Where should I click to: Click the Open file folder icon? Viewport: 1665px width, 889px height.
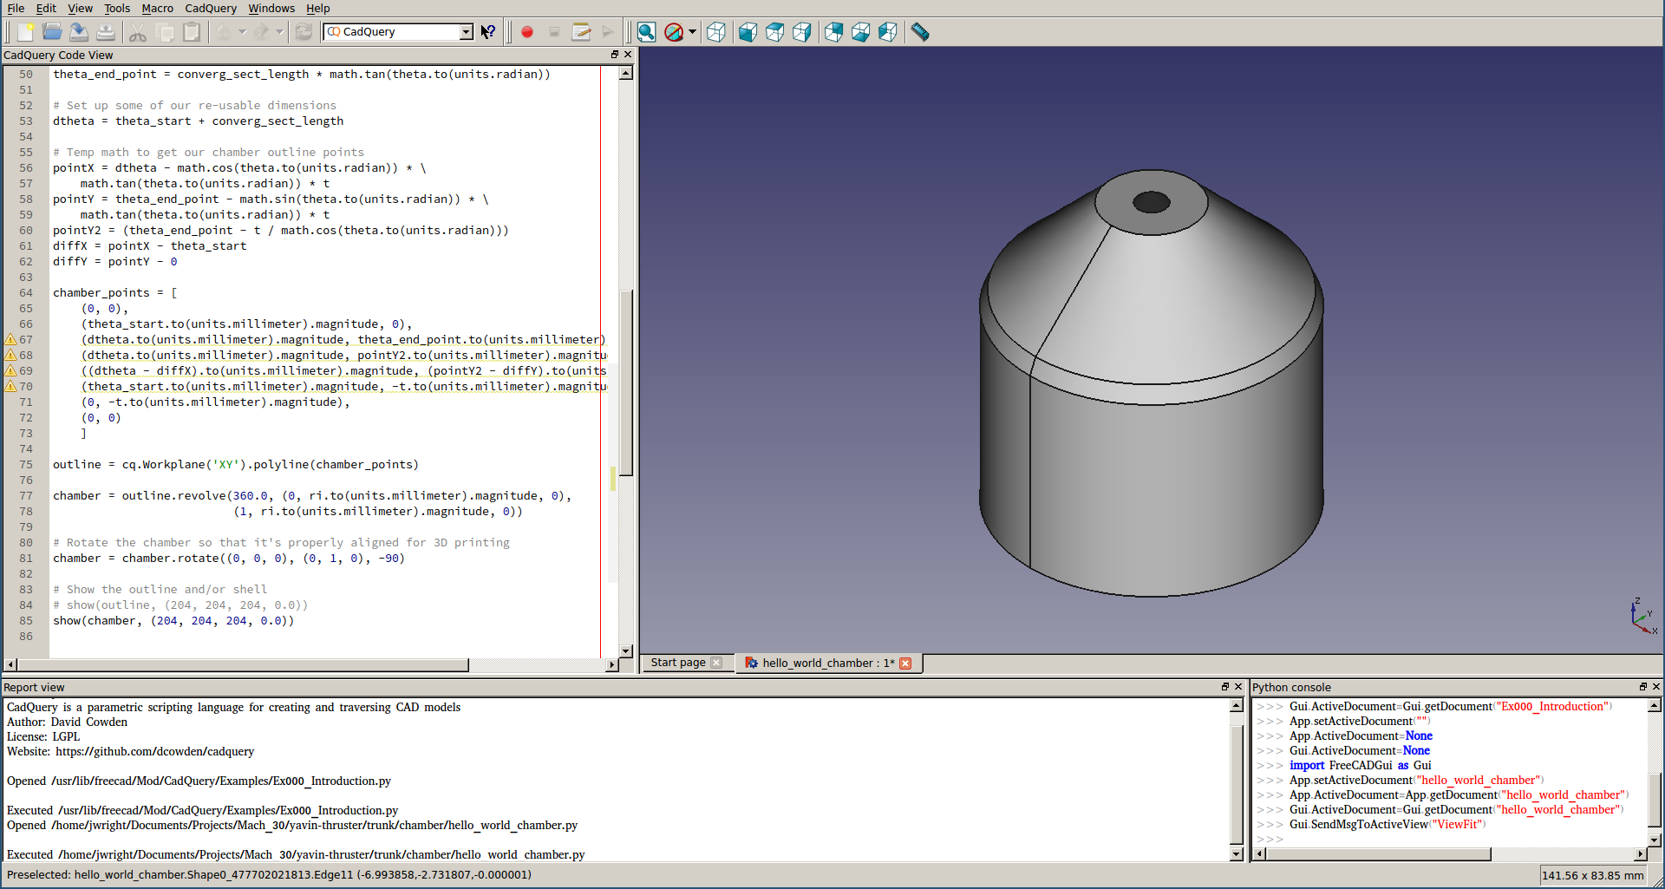pyautogui.click(x=52, y=32)
